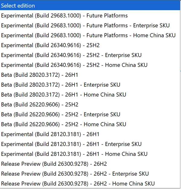Image resolution: width=181 pixels, height=189 pixels.
Task: Select Future Platforms Home China SKU option
Action: pos(90,35)
